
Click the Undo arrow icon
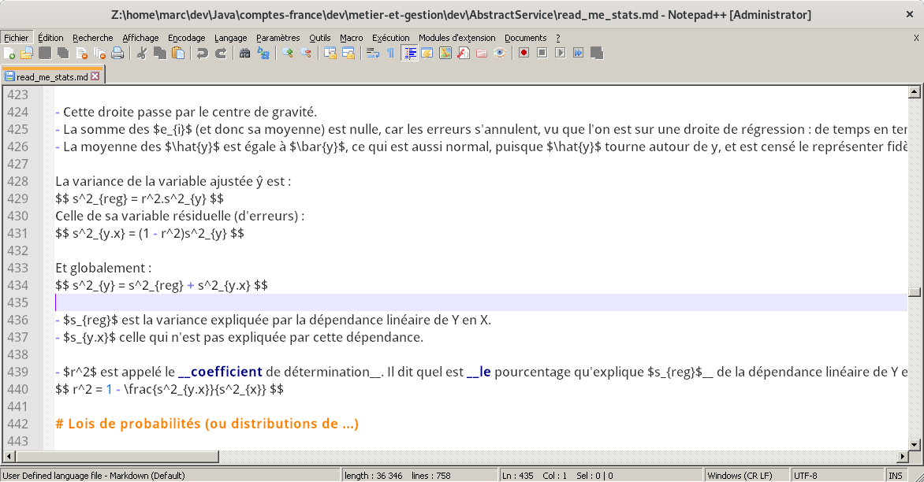tap(202, 53)
